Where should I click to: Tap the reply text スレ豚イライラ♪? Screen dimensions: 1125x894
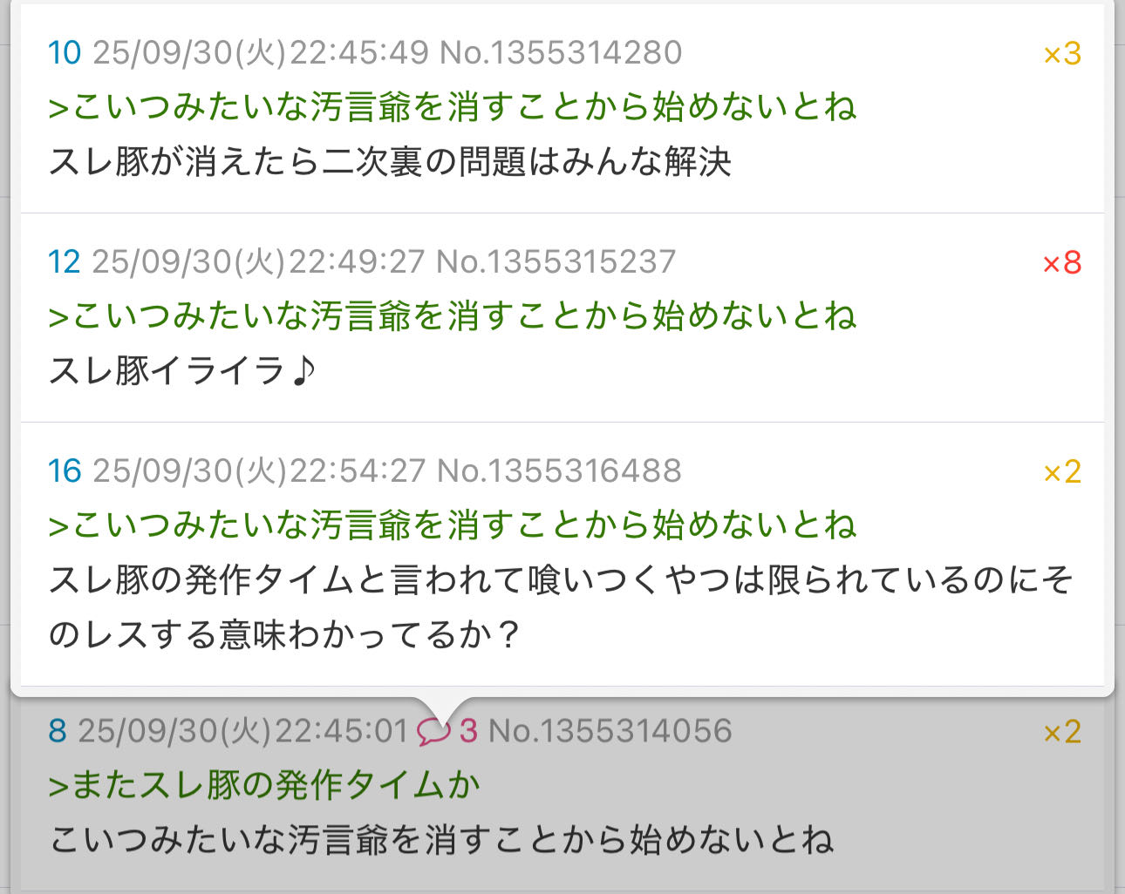pyautogui.click(x=182, y=370)
